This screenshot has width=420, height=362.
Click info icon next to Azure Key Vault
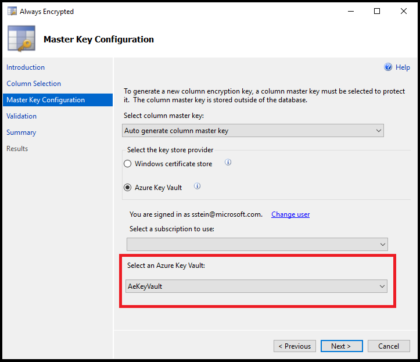[x=197, y=187]
